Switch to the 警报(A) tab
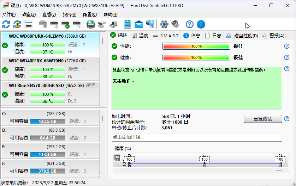296x186 pixels. coord(273,36)
